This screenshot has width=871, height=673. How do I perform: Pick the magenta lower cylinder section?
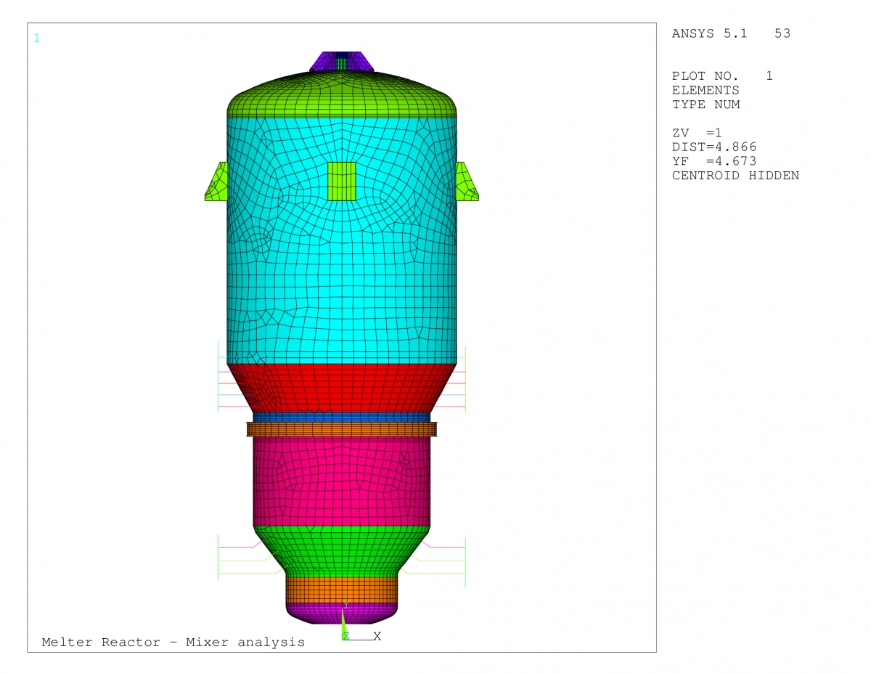[342, 481]
